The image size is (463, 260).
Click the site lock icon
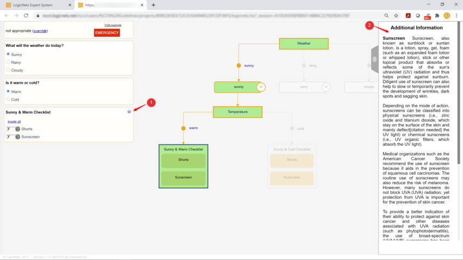pyautogui.click(x=38, y=16)
